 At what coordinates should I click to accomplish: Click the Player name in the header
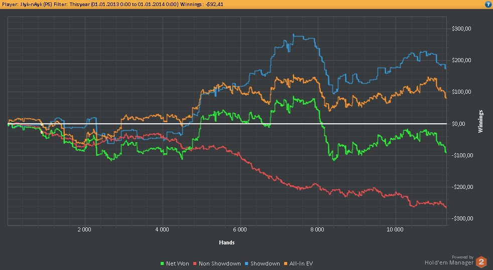tap(27, 5)
